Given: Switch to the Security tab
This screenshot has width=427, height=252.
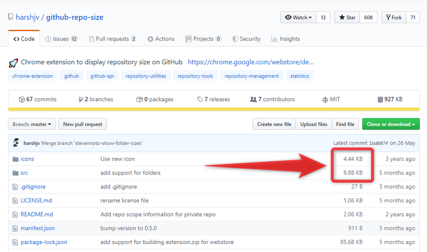Looking at the screenshot, I should coord(247,39).
